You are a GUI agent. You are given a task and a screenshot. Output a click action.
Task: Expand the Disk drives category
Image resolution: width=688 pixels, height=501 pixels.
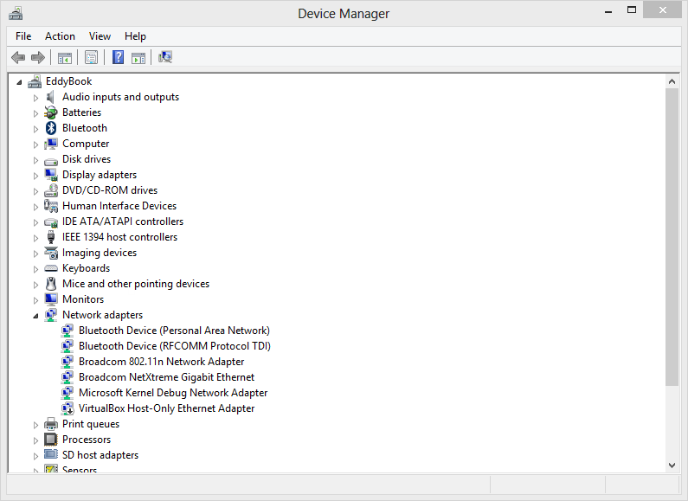(36, 159)
